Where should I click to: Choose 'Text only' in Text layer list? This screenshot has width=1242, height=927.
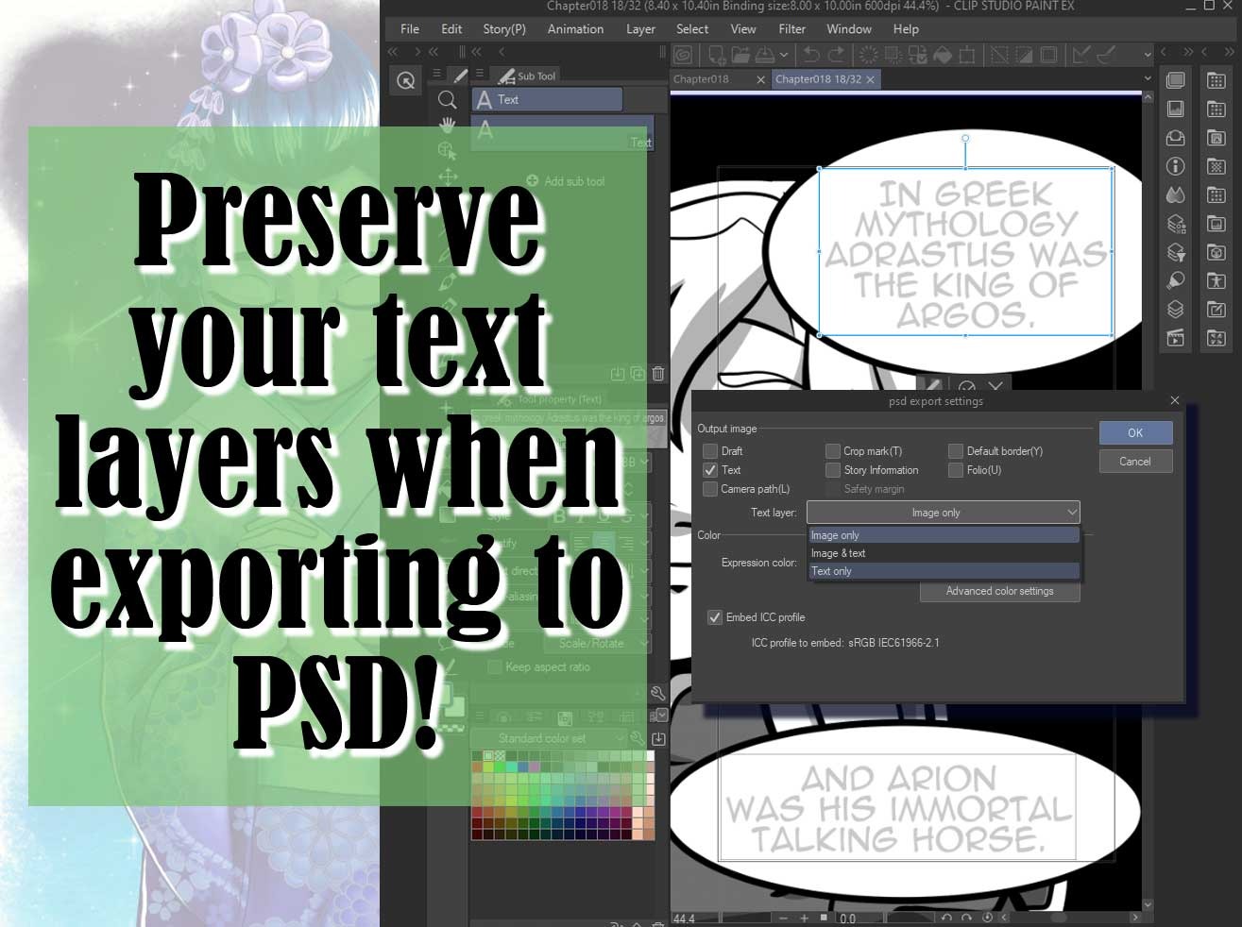[x=944, y=571]
